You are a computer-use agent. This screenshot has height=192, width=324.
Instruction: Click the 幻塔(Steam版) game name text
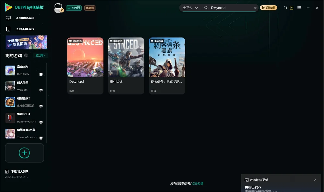pos(27,130)
